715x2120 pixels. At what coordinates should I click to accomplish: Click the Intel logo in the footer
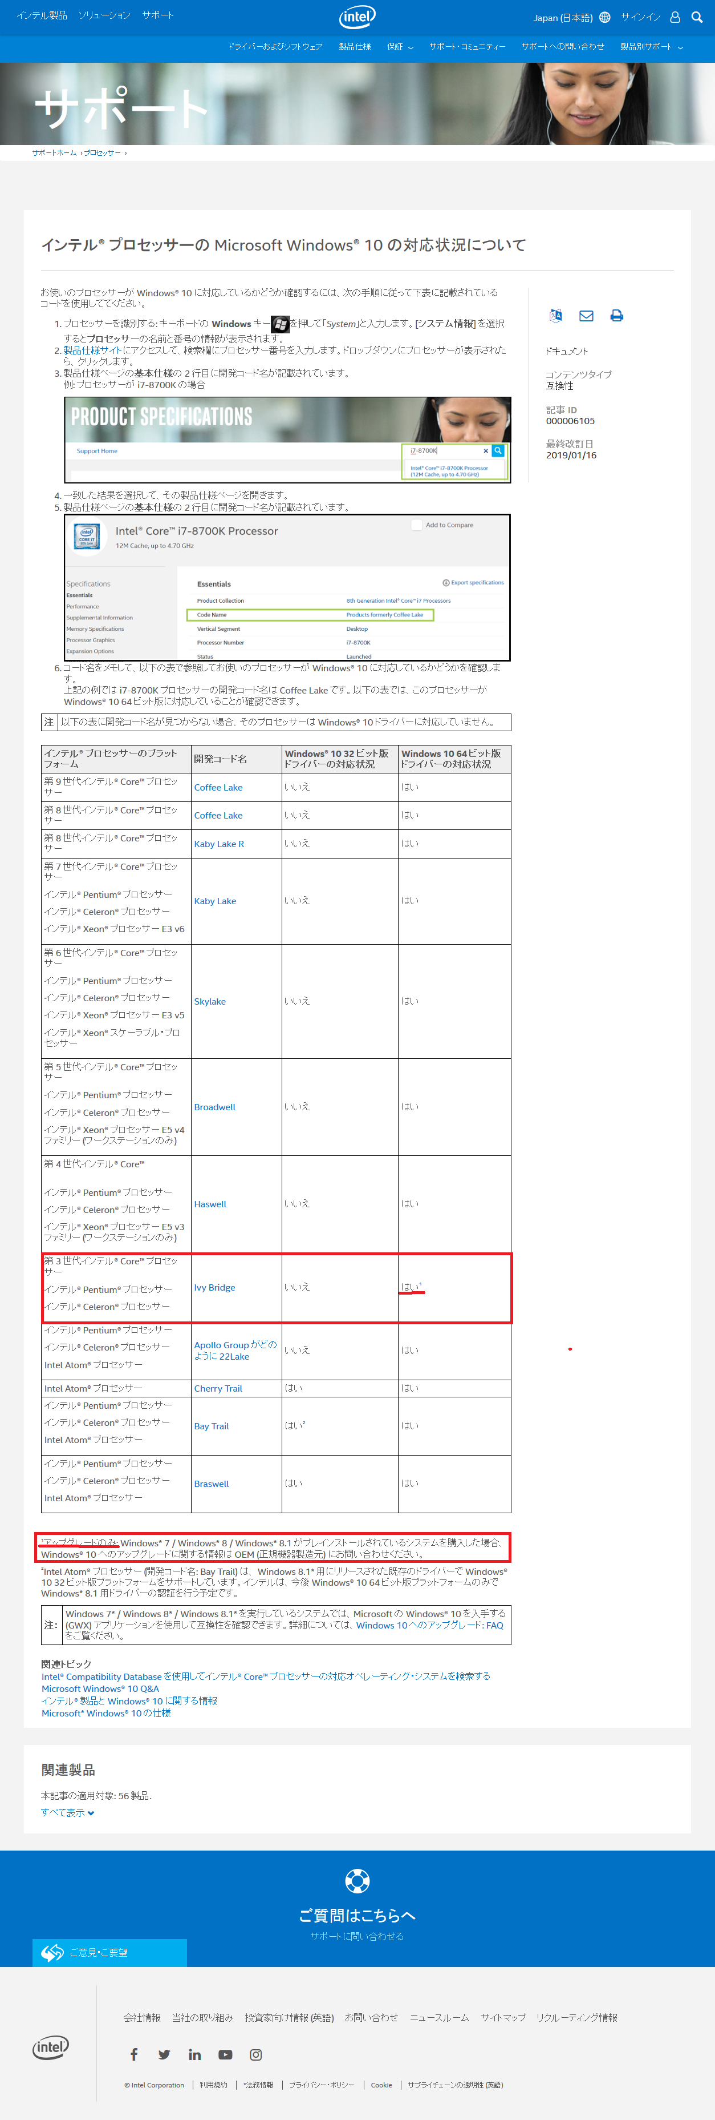click(x=50, y=2047)
